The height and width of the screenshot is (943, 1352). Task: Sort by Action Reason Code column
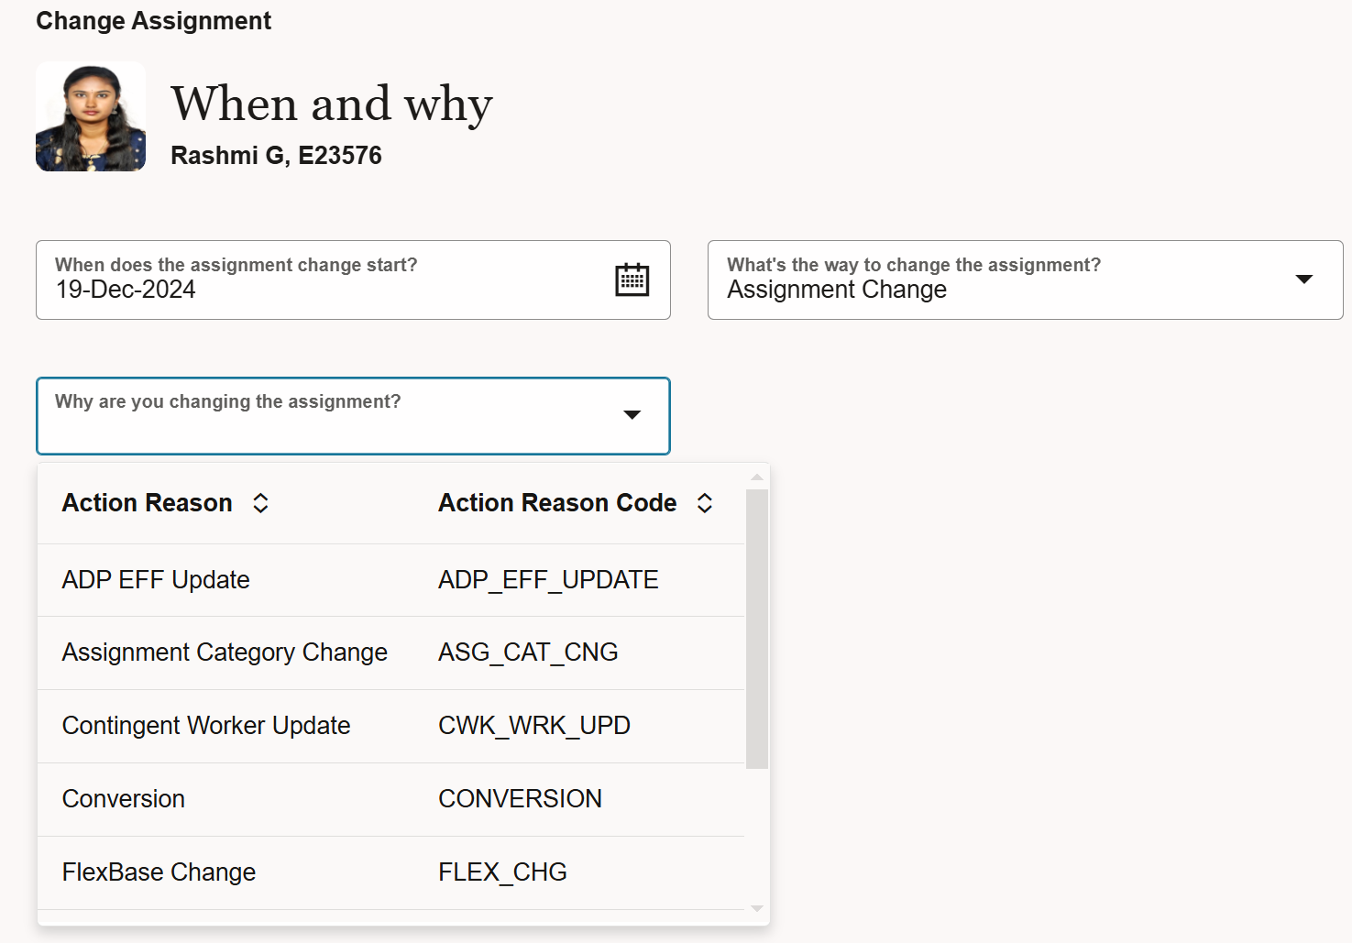704,503
